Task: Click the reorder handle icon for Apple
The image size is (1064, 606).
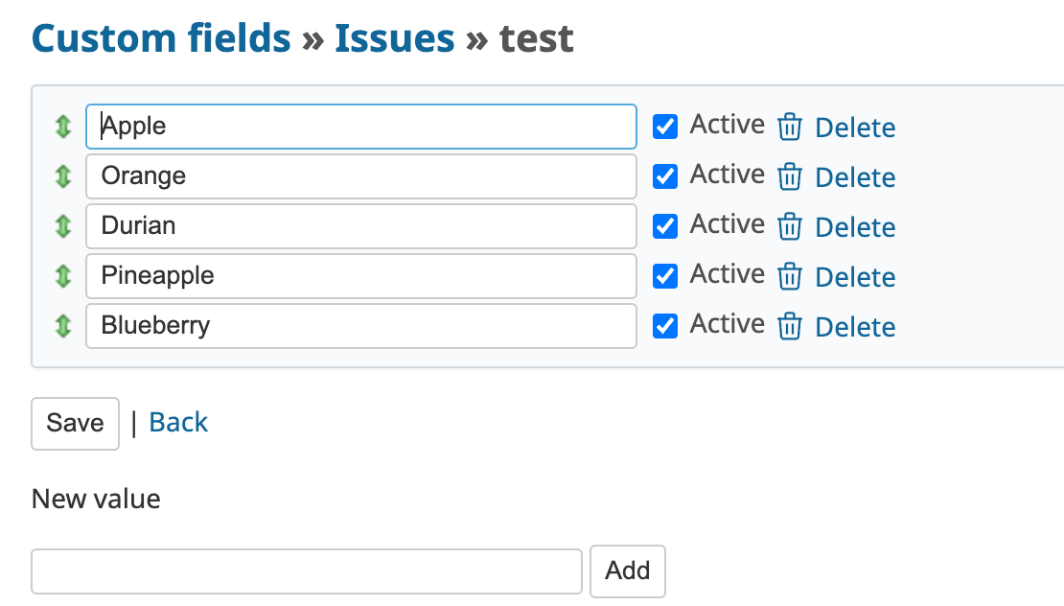Action: (63, 127)
